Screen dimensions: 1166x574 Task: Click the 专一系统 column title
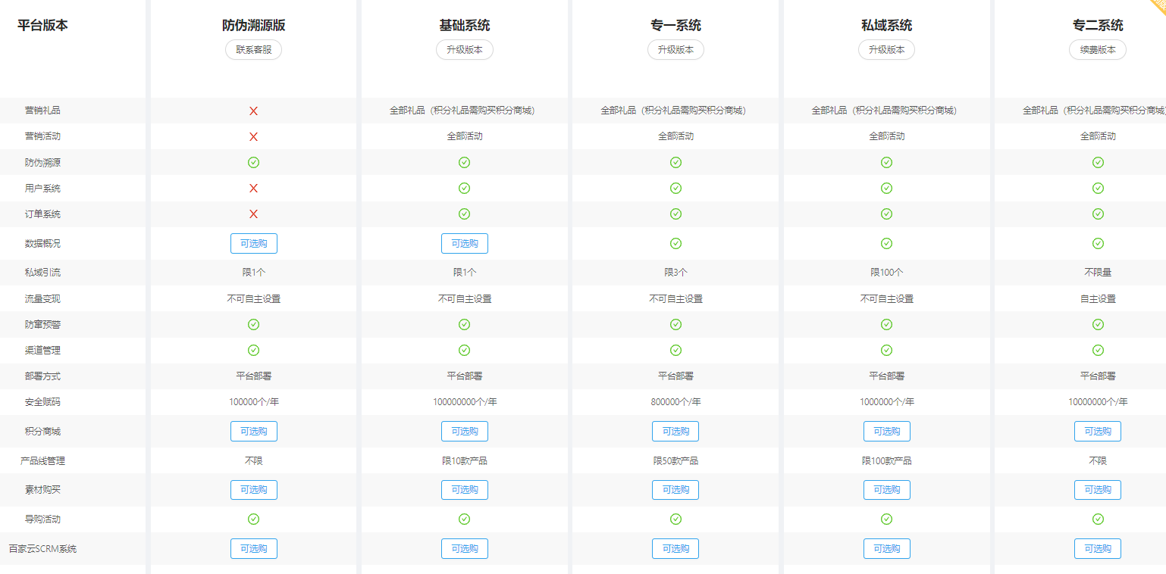pos(675,26)
